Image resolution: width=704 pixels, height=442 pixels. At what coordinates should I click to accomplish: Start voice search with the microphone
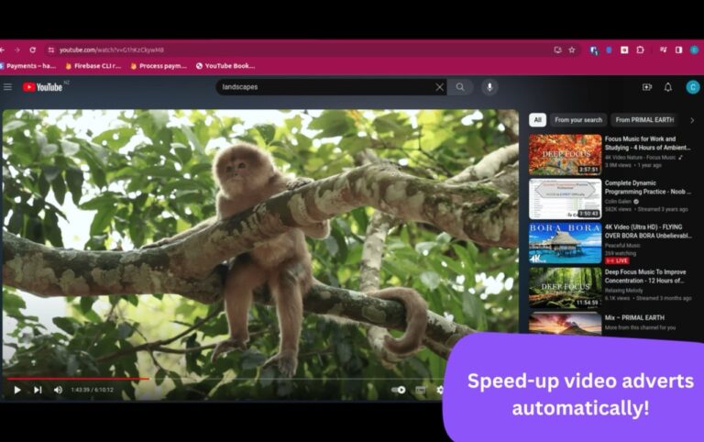tap(489, 87)
